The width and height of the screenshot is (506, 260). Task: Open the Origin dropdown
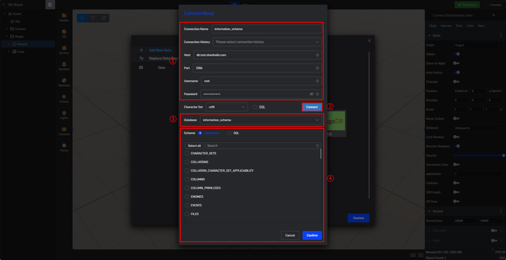point(478,45)
